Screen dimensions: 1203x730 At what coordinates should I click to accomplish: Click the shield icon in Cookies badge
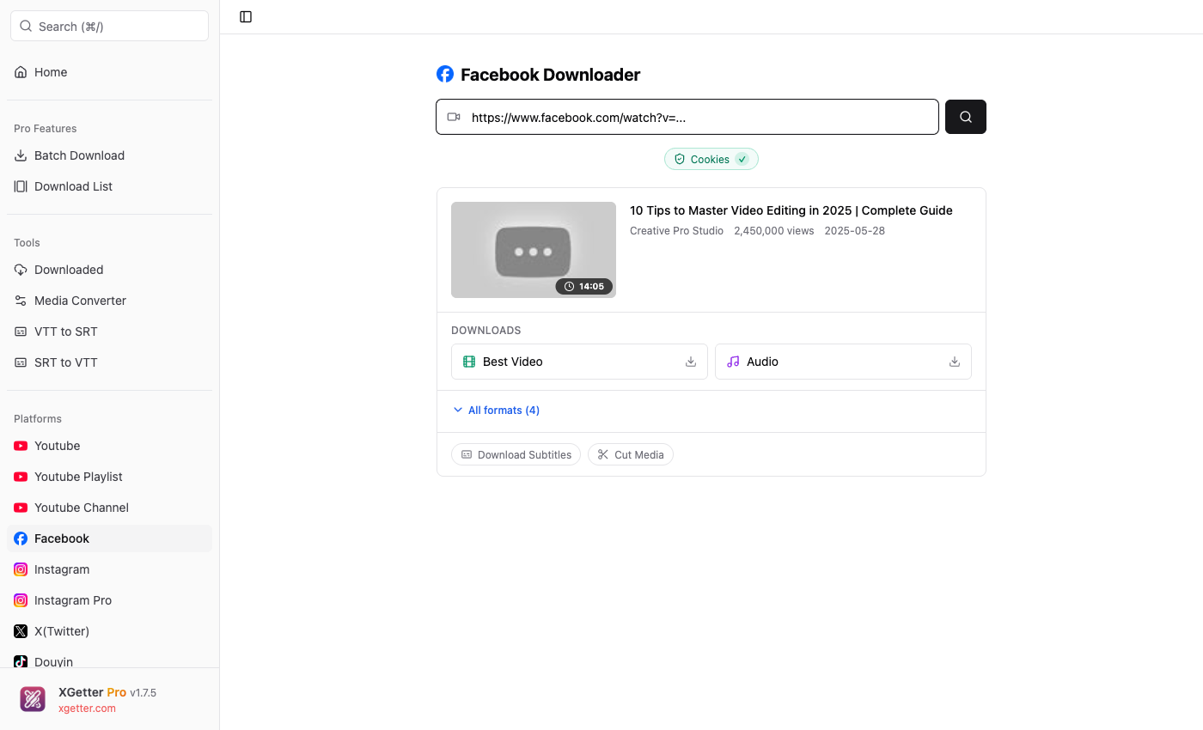[x=680, y=159]
